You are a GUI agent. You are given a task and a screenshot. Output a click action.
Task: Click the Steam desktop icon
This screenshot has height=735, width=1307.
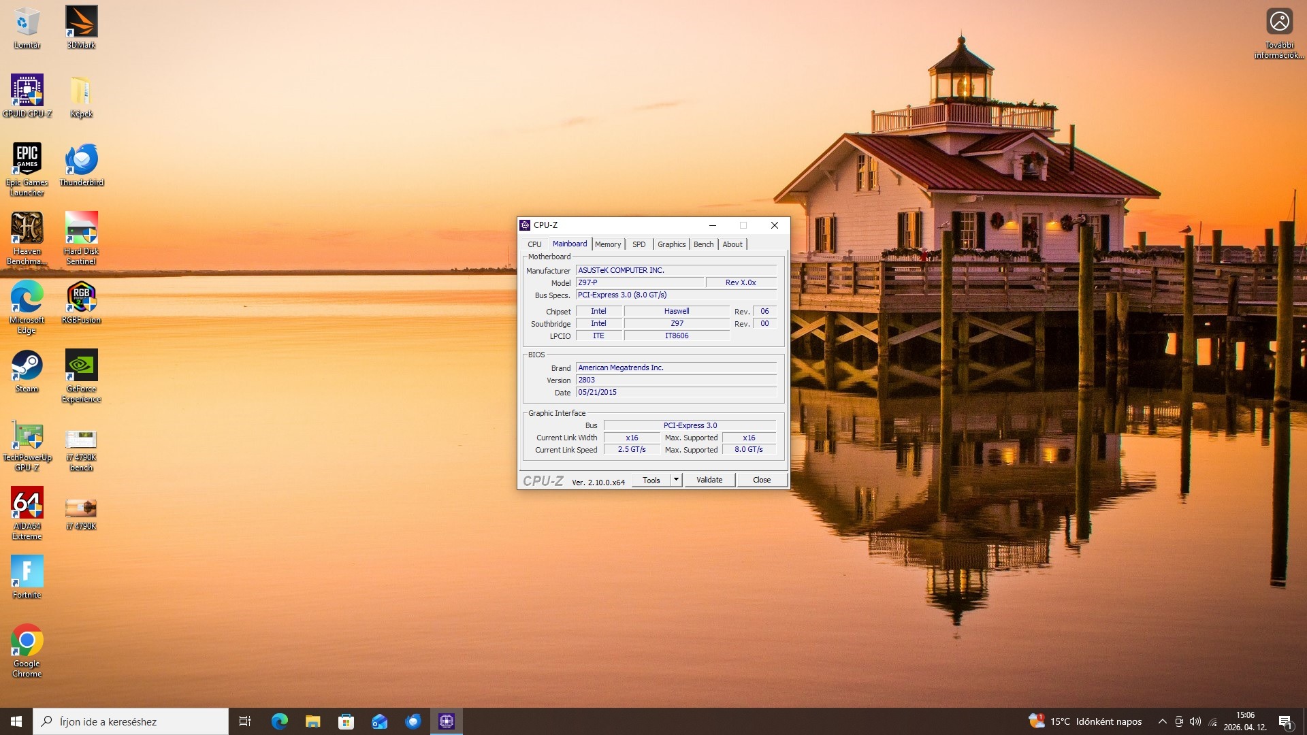click(27, 365)
